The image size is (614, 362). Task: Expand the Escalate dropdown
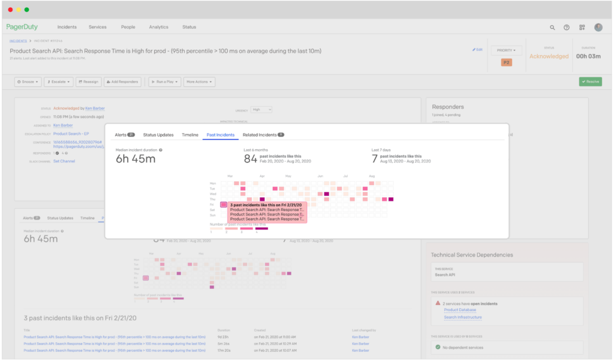coord(58,82)
